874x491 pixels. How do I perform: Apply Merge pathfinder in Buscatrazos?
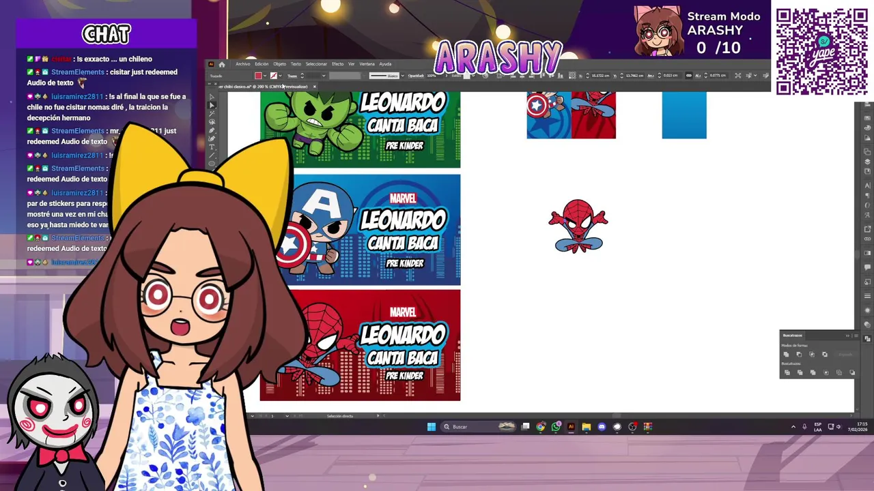(813, 372)
